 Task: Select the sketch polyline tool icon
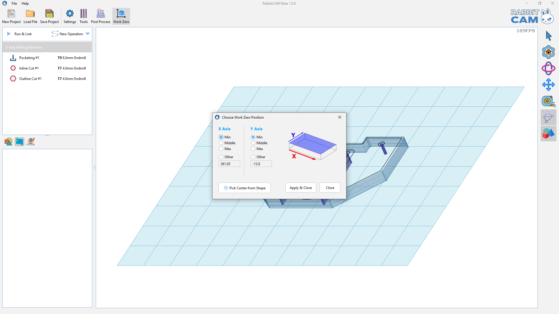(x=549, y=117)
